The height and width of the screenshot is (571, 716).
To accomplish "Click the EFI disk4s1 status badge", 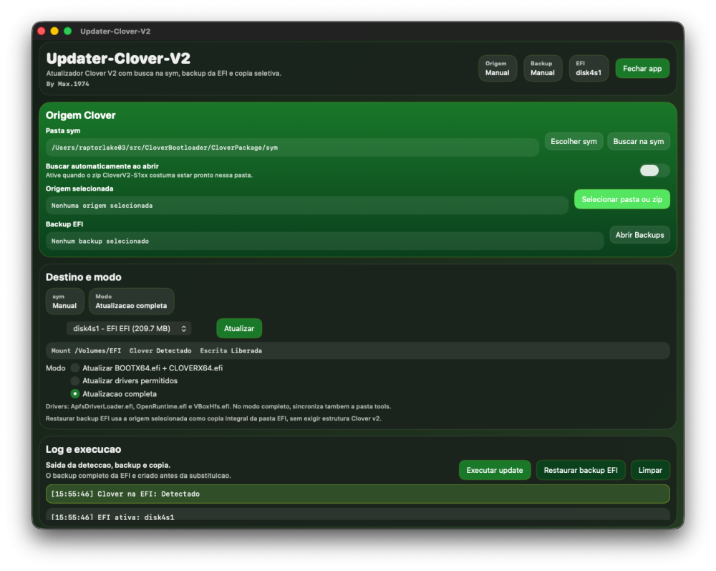I will [x=589, y=69].
